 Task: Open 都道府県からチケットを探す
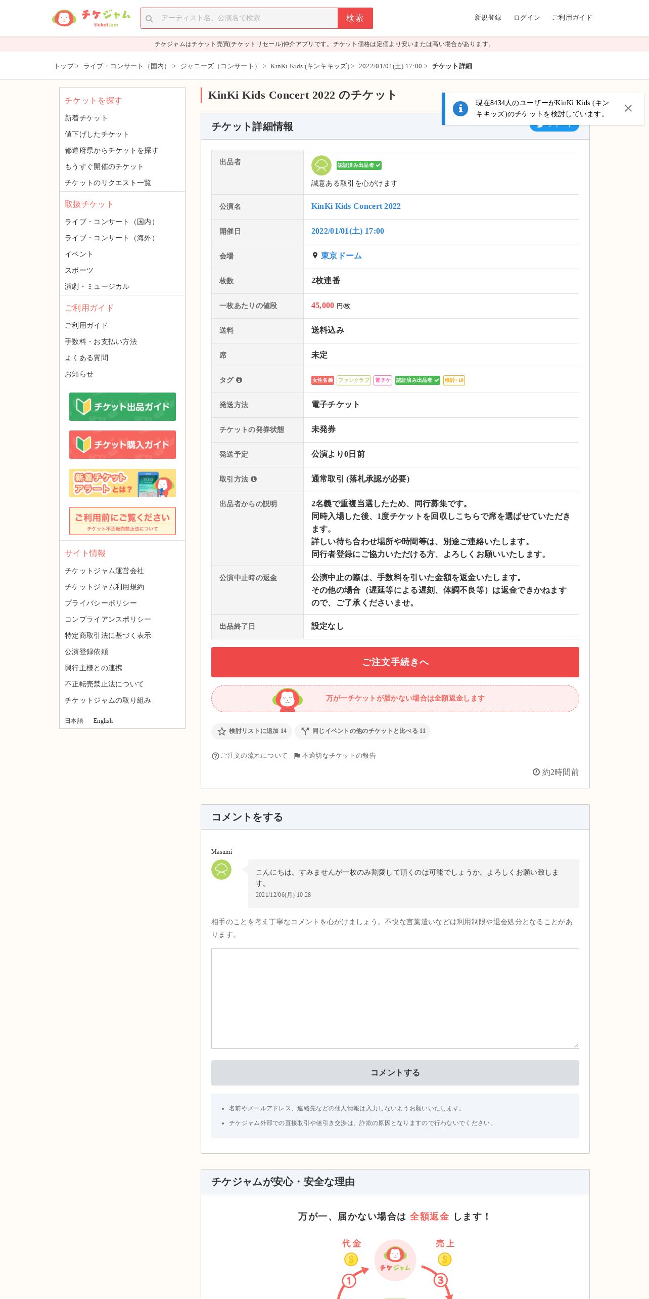112,150
